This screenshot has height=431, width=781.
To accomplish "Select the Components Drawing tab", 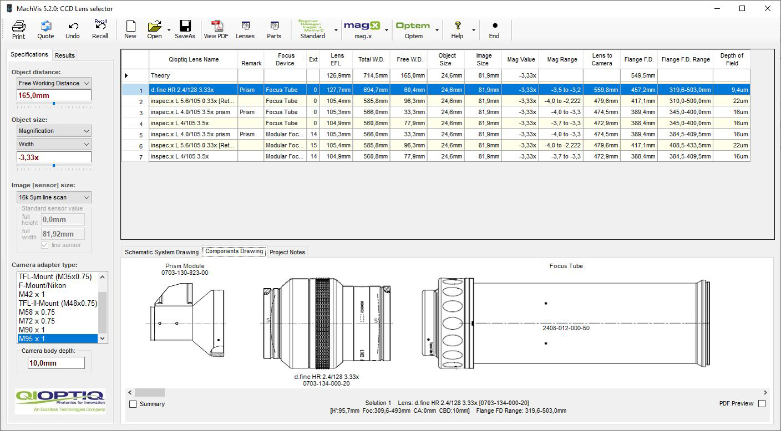I will click(234, 251).
